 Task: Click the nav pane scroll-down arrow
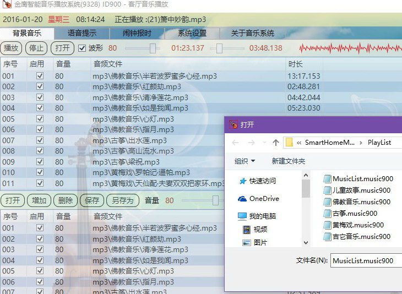pyautogui.click(x=306, y=242)
